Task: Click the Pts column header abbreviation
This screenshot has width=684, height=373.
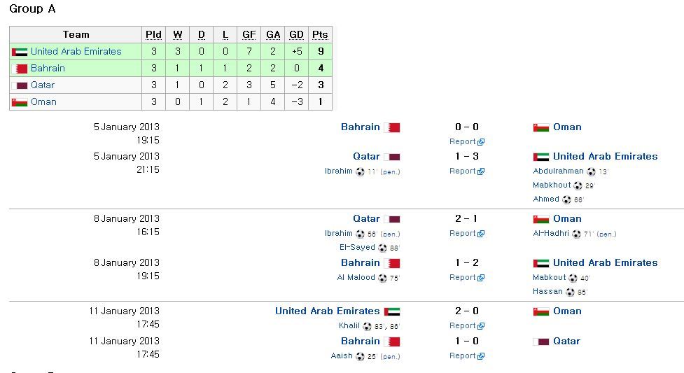Action: pos(320,34)
